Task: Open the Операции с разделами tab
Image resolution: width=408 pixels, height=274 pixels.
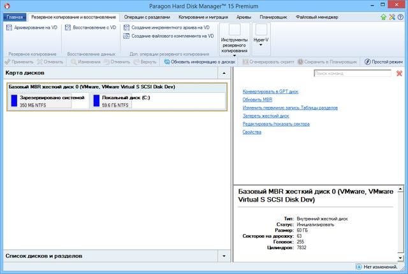Action: [x=147, y=16]
